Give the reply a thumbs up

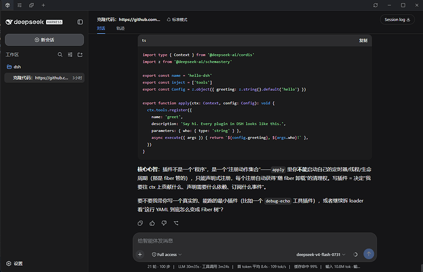(152, 223)
